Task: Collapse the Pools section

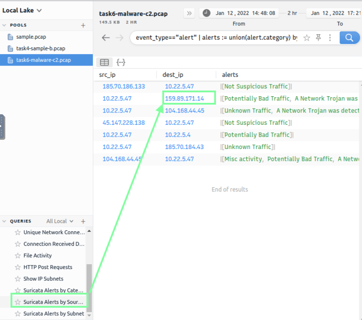Action: pos(4,25)
